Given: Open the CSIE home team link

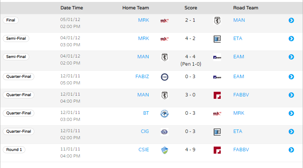Looking at the screenshot, I should (x=144, y=149).
